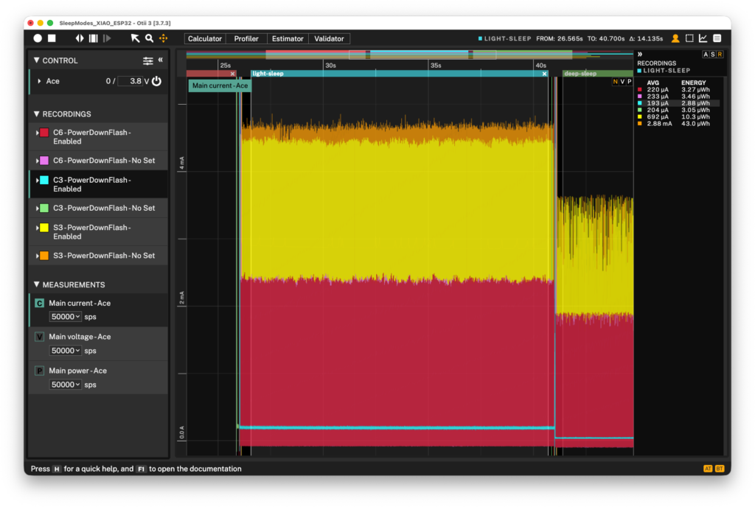Click cyan swatch of C3-PowerDownFlash-Enabled
This screenshot has height=507, width=755.
[x=44, y=181]
